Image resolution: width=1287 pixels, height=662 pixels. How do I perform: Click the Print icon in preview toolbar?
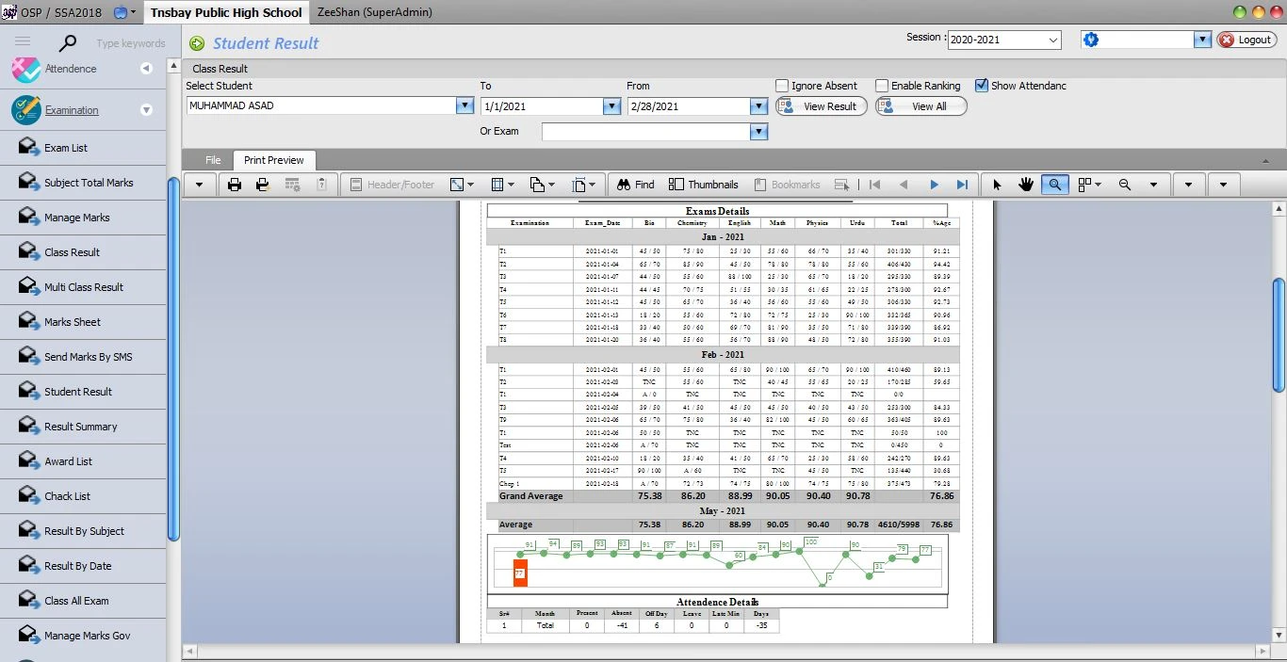[235, 185]
